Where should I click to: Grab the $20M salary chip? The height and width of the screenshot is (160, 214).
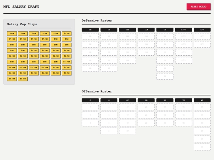(34, 34)
